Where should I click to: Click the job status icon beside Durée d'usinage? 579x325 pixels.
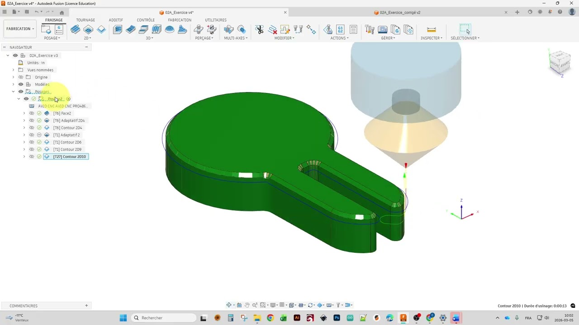click(x=573, y=306)
